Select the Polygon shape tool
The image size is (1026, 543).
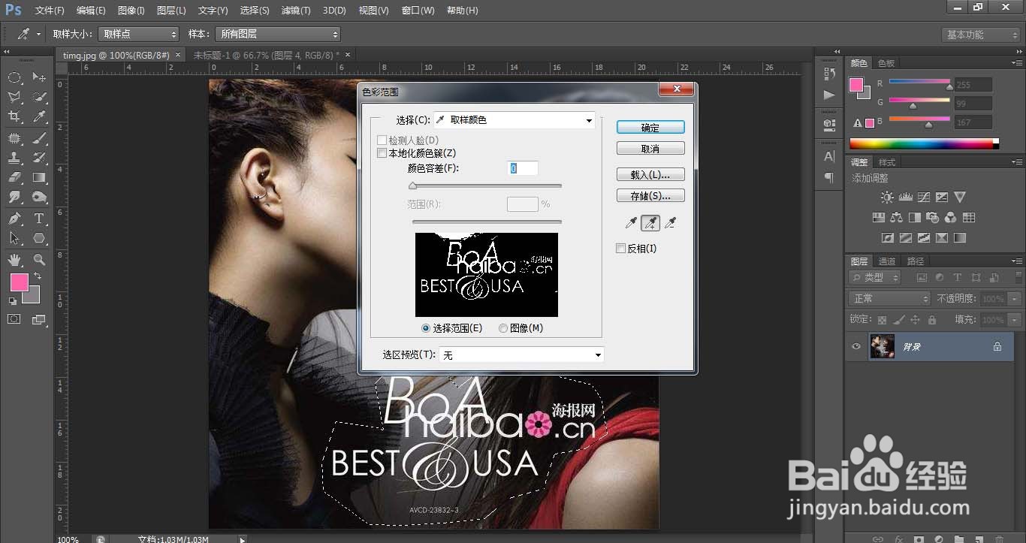[x=39, y=238]
